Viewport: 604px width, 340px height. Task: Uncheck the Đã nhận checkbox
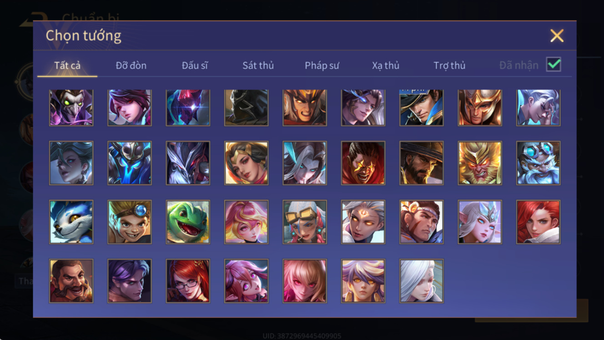pos(554,65)
